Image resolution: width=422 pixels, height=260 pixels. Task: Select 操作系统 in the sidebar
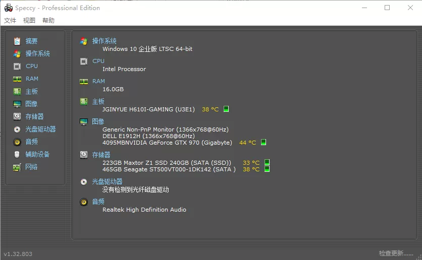click(38, 54)
